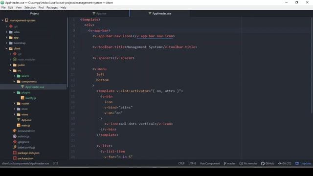Viewport: 313px width, 176px height.
Task: Click the .idea folder icon
Action: tap(11, 32)
